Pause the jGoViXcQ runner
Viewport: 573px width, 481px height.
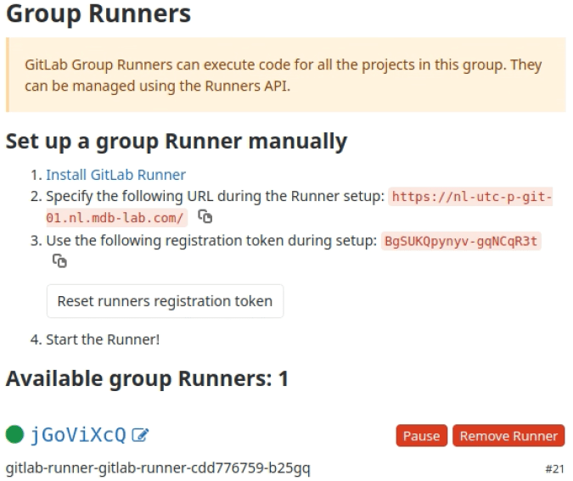coord(421,436)
